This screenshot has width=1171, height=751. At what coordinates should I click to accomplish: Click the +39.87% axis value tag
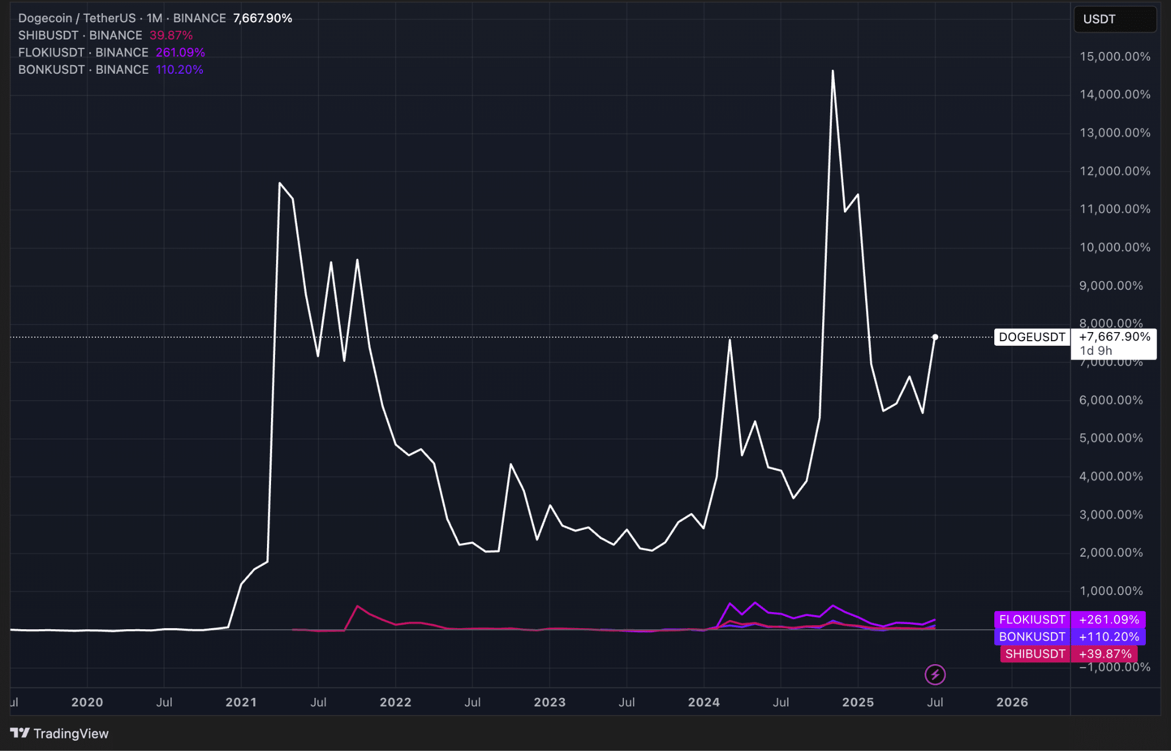(1105, 654)
